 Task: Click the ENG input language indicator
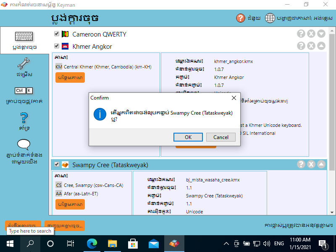pyautogui.click(x=279, y=244)
